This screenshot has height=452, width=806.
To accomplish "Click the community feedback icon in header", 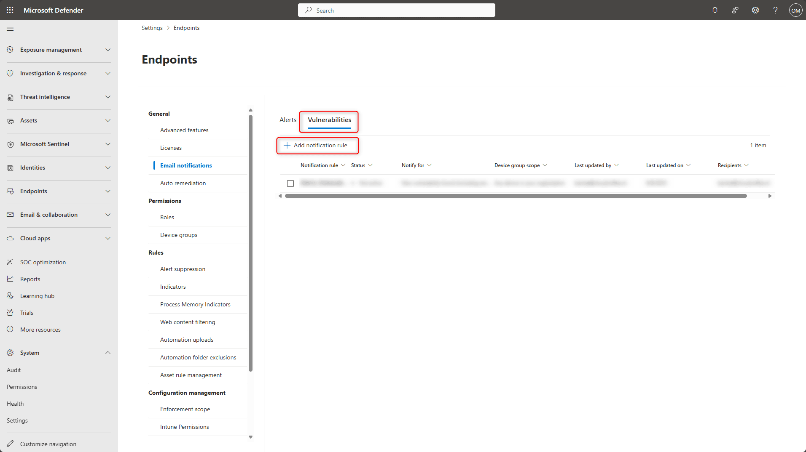I will [735, 10].
